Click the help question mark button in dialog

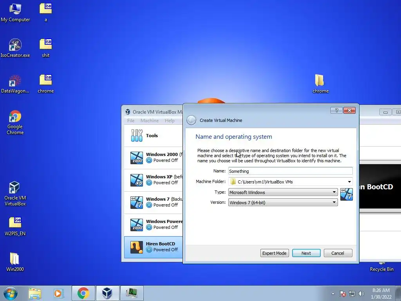tap(336, 110)
